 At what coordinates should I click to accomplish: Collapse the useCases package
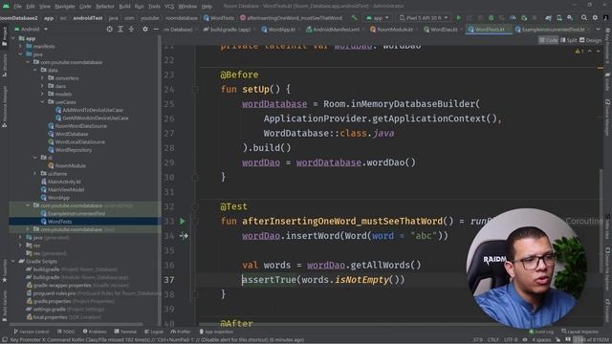click(42, 102)
